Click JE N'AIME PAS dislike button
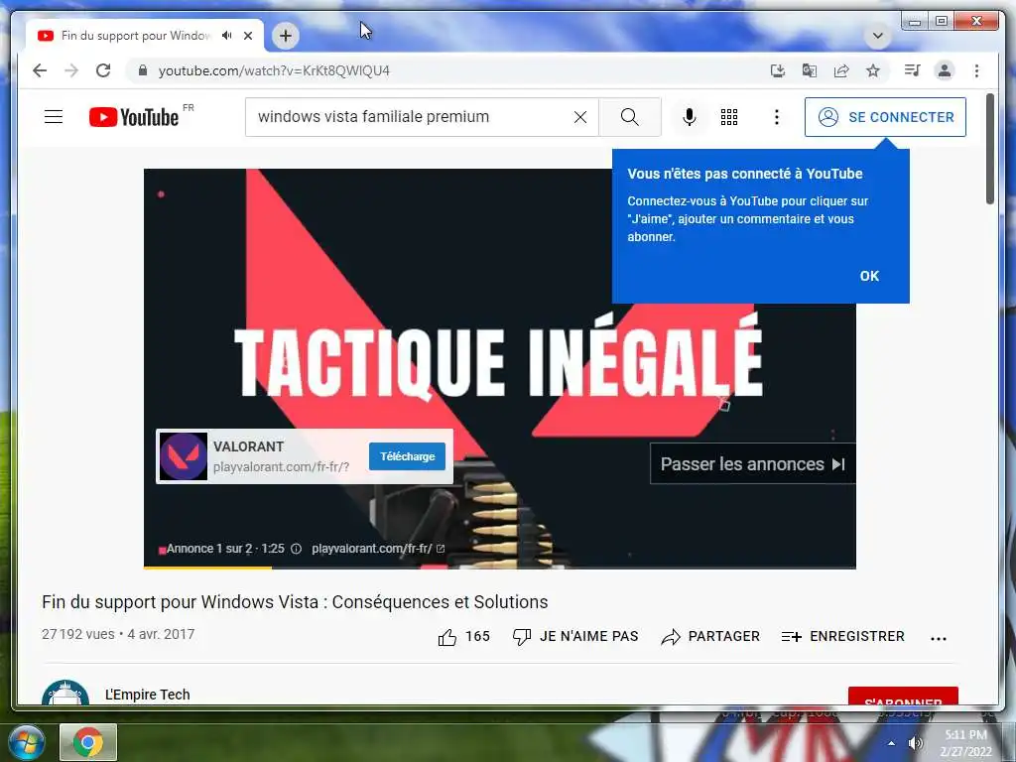This screenshot has width=1016, height=762. pyautogui.click(x=575, y=636)
